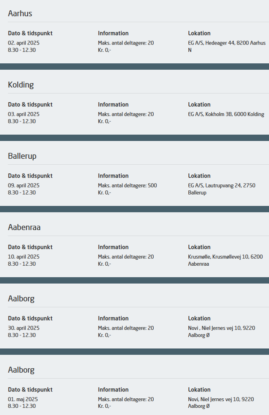
Task: Select the date 01. maj 2025
Action: [23, 399]
